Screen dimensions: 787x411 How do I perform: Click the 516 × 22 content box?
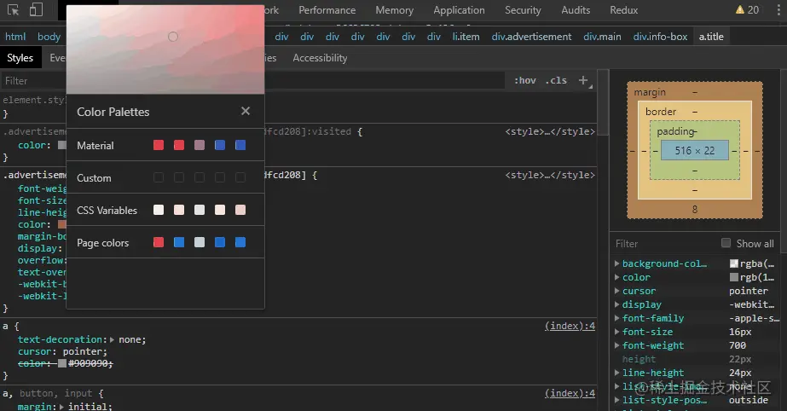coord(695,150)
